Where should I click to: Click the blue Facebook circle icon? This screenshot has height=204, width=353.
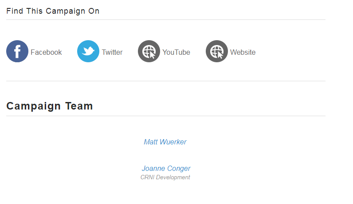click(17, 51)
